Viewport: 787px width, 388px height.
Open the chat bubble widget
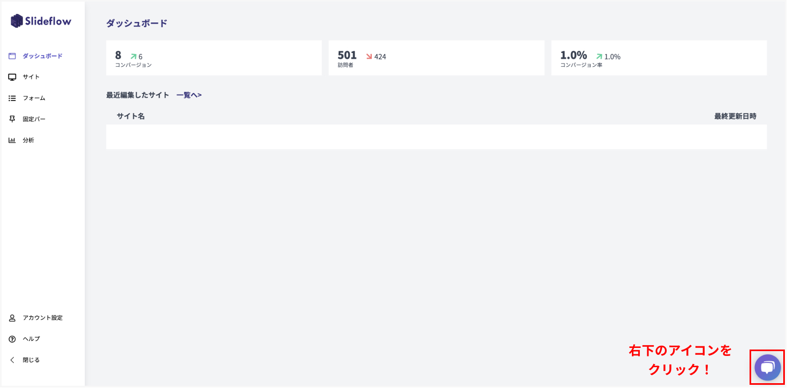pos(767,367)
